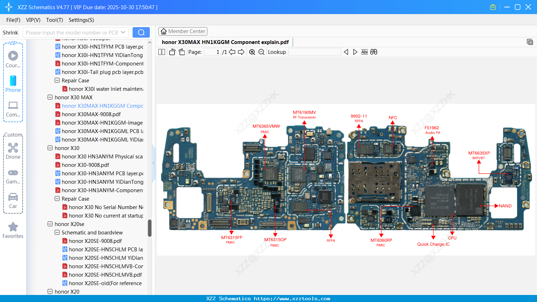Screen dimensions: 537x302
Task: Open the VIP(V) menu
Action: (x=33, y=20)
